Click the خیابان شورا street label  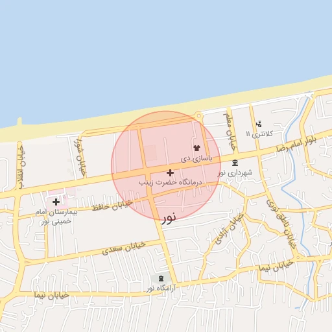(x=80, y=157)
